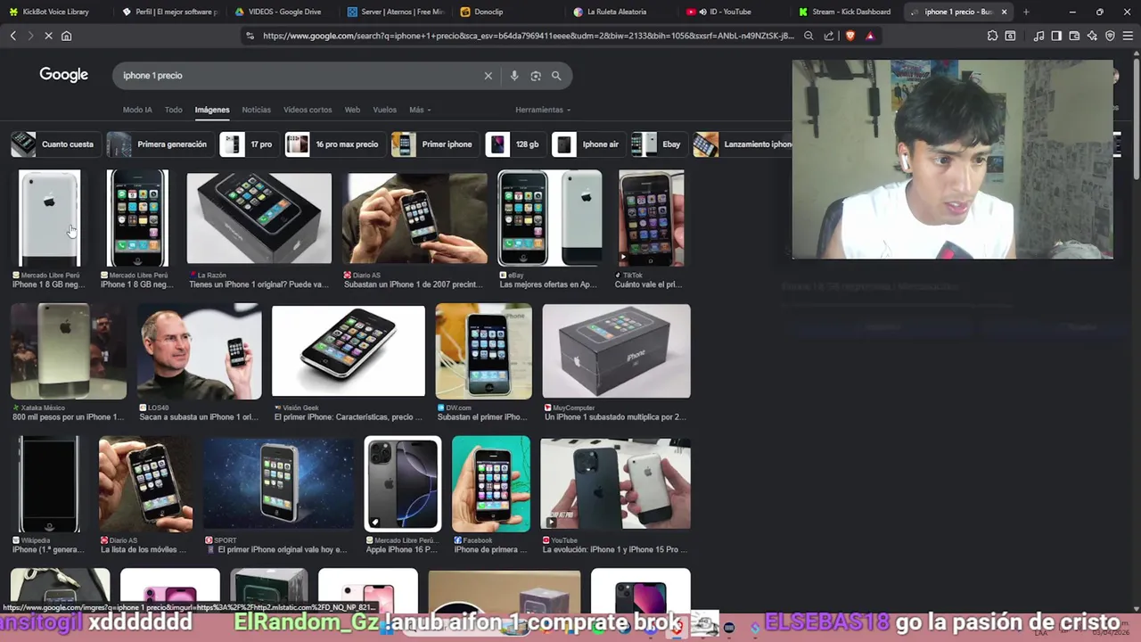Open Facebook 'iPhone de primera' image
The height and width of the screenshot is (642, 1141).
coord(491,484)
